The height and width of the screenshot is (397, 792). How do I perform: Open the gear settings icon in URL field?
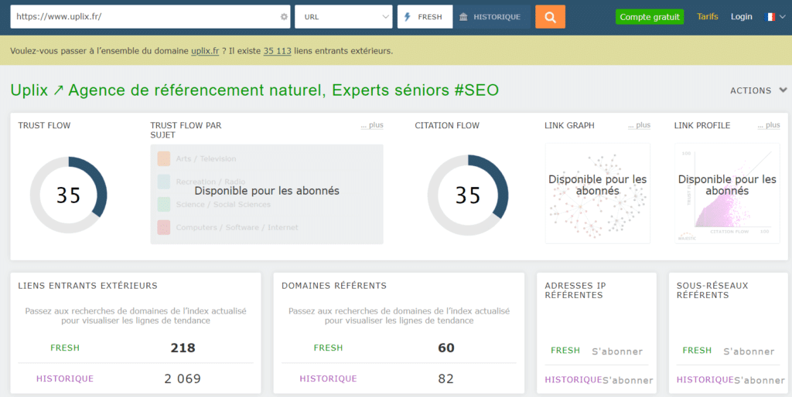coord(284,17)
